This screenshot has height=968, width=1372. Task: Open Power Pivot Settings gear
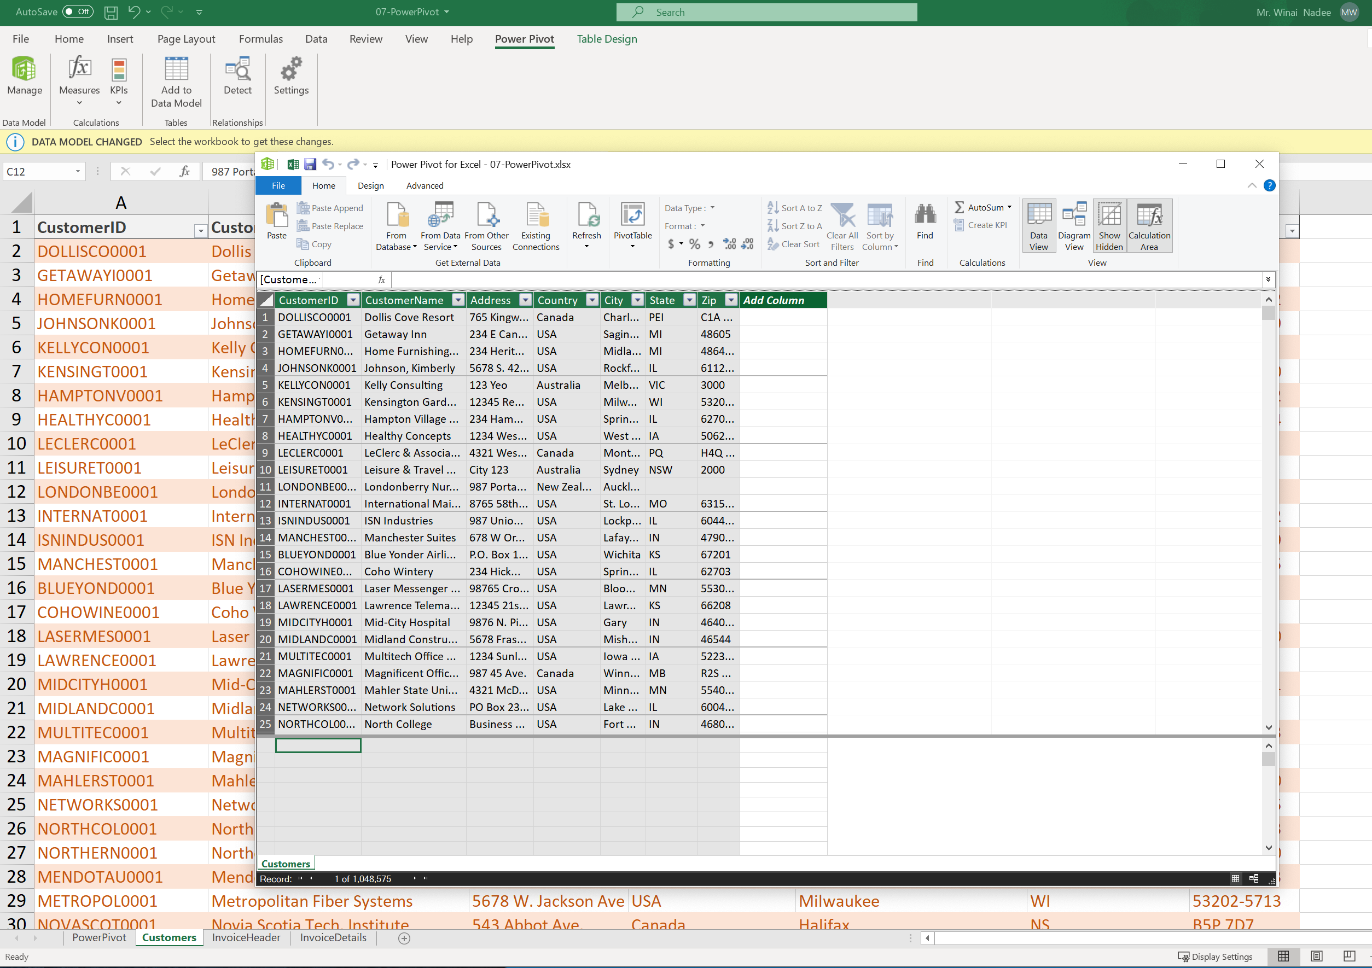coord(291,77)
